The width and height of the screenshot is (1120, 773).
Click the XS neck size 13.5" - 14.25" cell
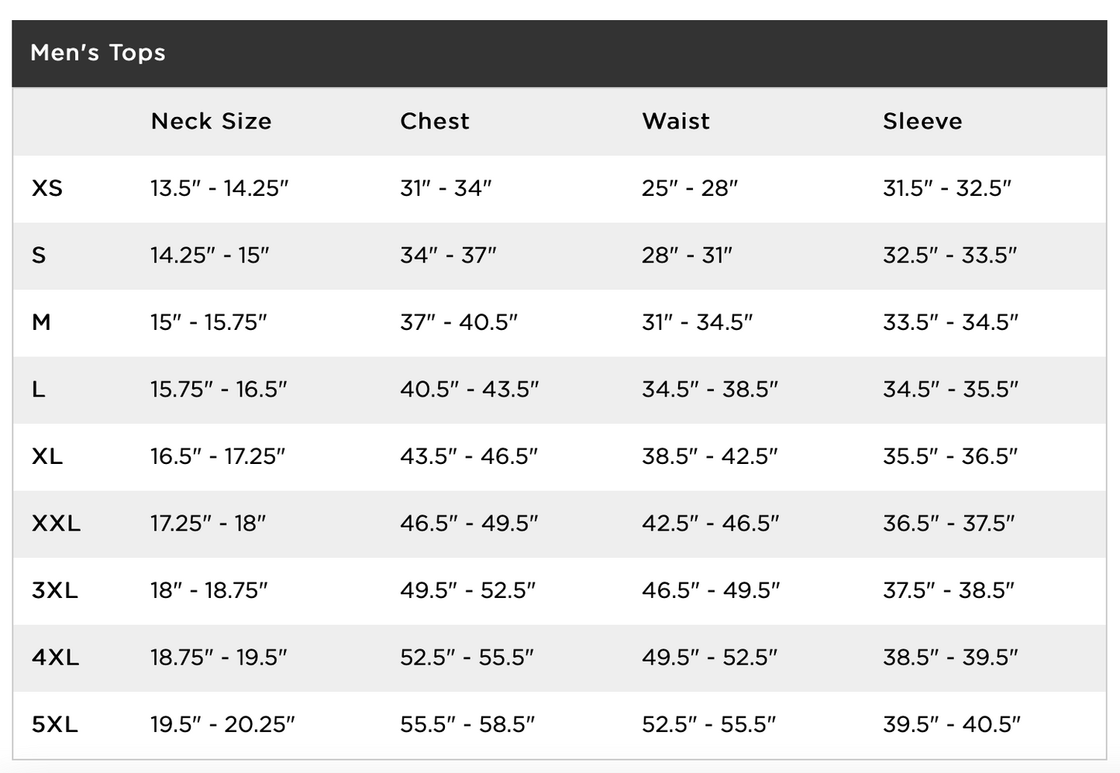219,188
